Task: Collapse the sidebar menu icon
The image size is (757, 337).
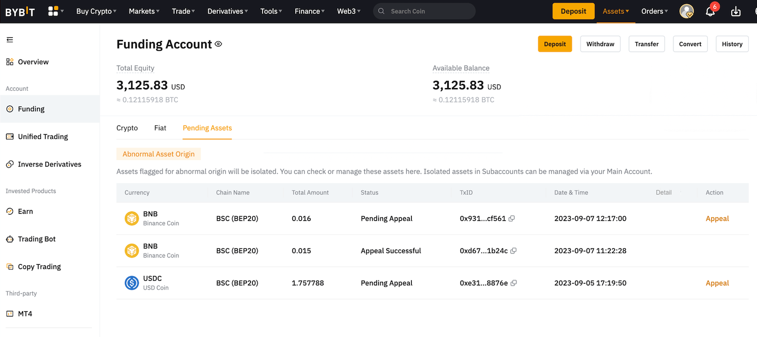Action: (10, 40)
